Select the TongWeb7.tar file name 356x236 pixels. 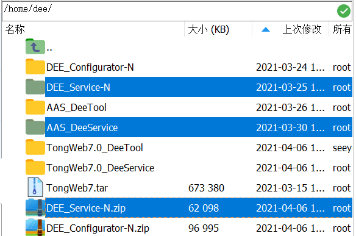(77, 188)
